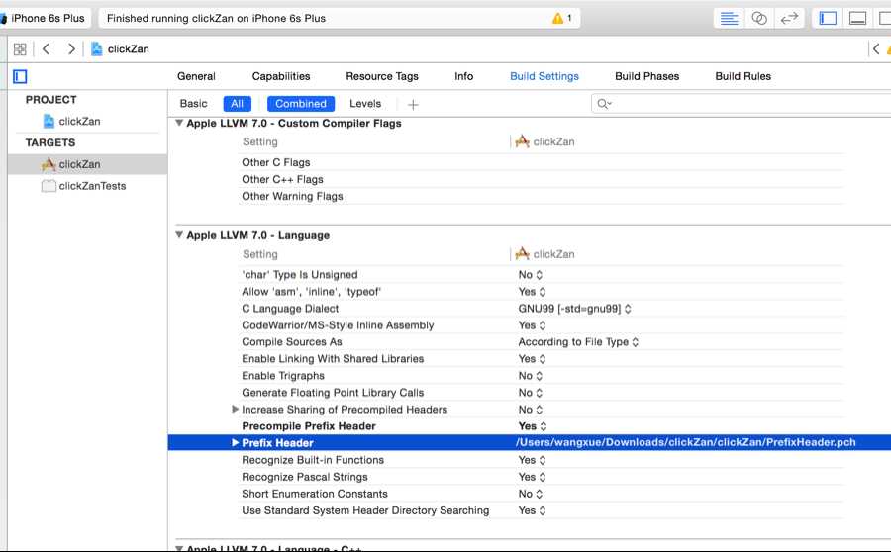891x552 pixels.
Task: Change Enable Linking With Shared Libraries value
Action: pos(532,359)
